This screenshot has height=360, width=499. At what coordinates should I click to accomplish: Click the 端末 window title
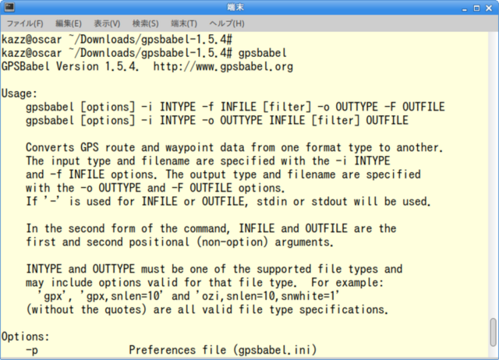(235, 7)
